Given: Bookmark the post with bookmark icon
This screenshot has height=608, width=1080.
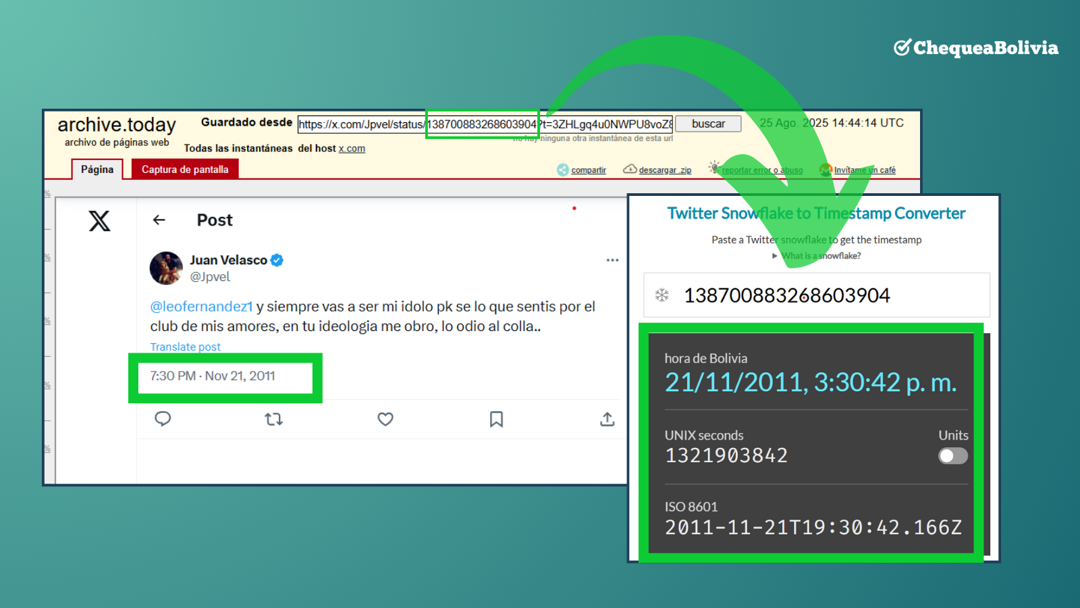Looking at the screenshot, I should [496, 420].
